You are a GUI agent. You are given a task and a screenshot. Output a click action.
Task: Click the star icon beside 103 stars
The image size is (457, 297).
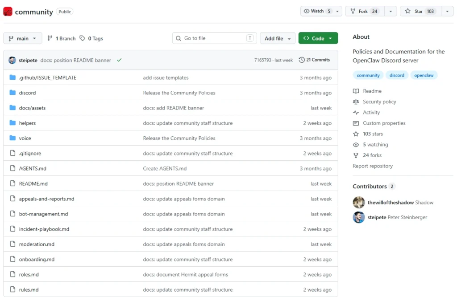coord(356,134)
